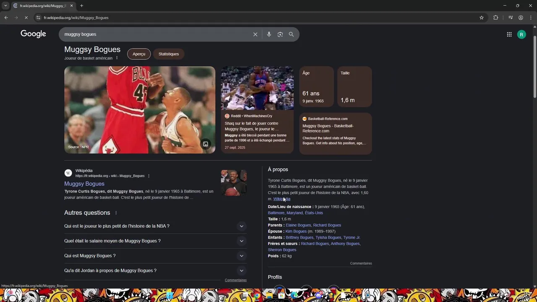This screenshot has height=302, width=537.
Task: Click the Wikipédia source favicon
Action: coord(68,173)
